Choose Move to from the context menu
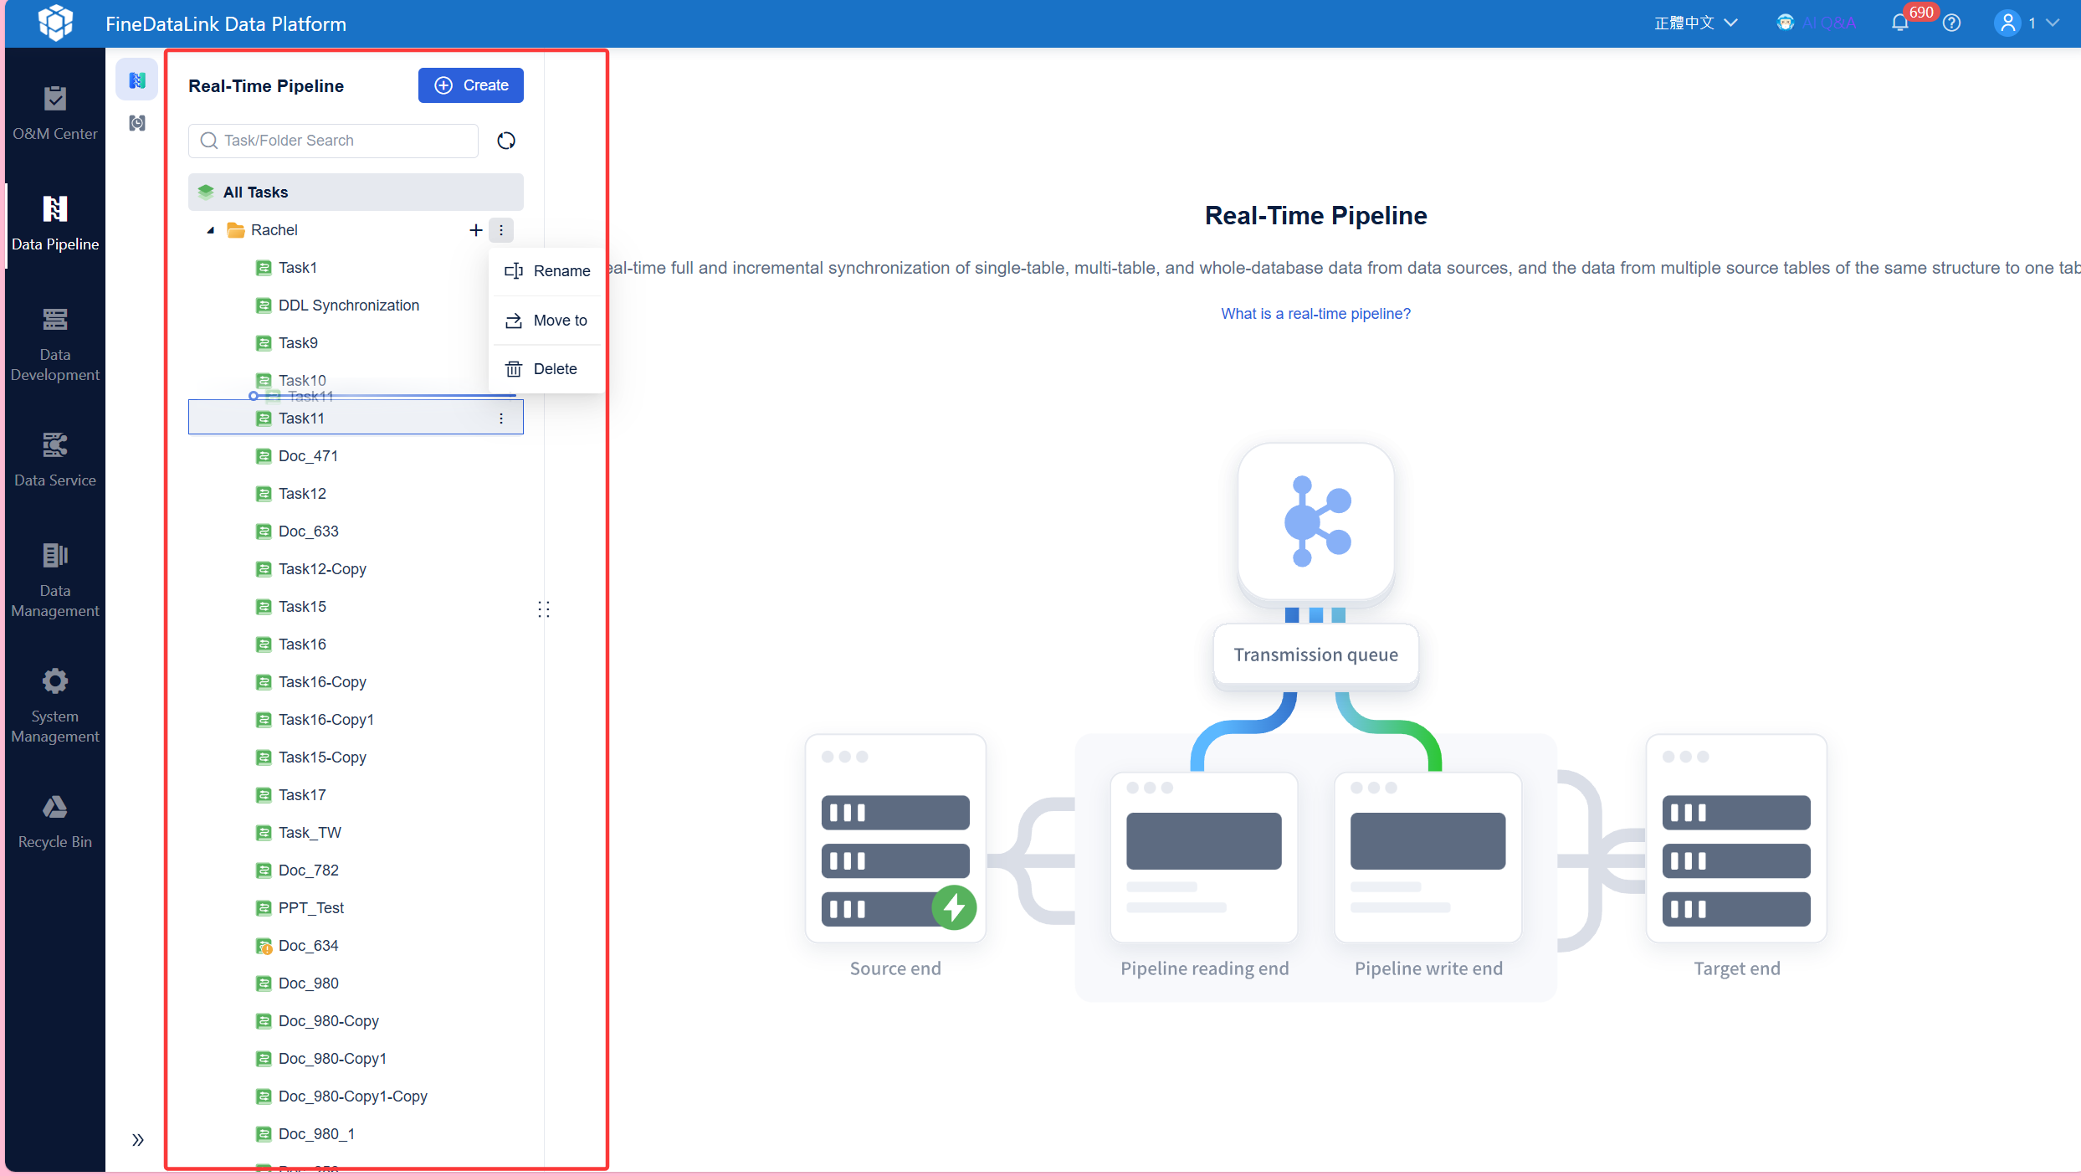The width and height of the screenshot is (2081, 1176). [547, 321]
